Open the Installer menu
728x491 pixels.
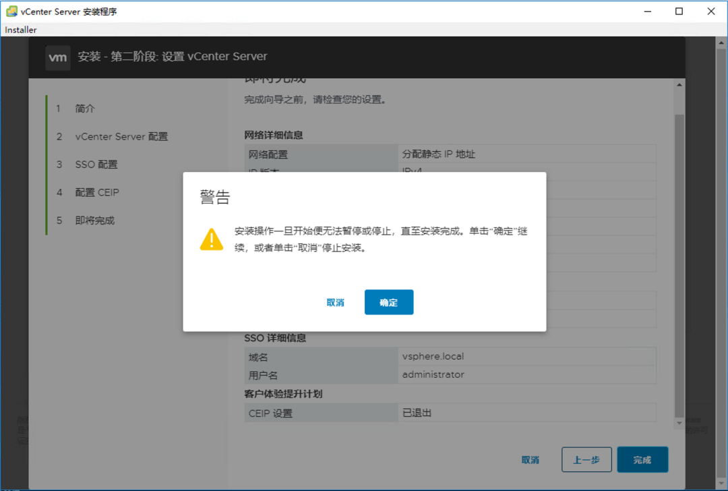click(20, 30)
